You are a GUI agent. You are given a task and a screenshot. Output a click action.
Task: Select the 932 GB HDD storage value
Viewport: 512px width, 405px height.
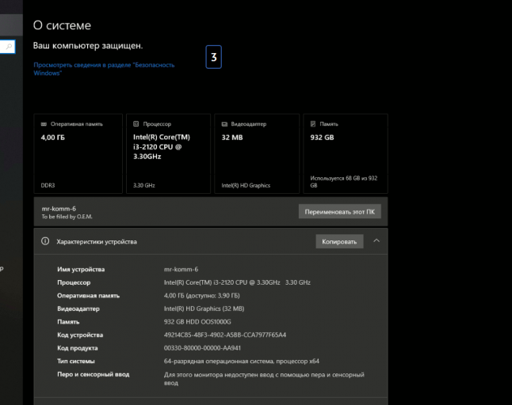click(x=197, y=322)
